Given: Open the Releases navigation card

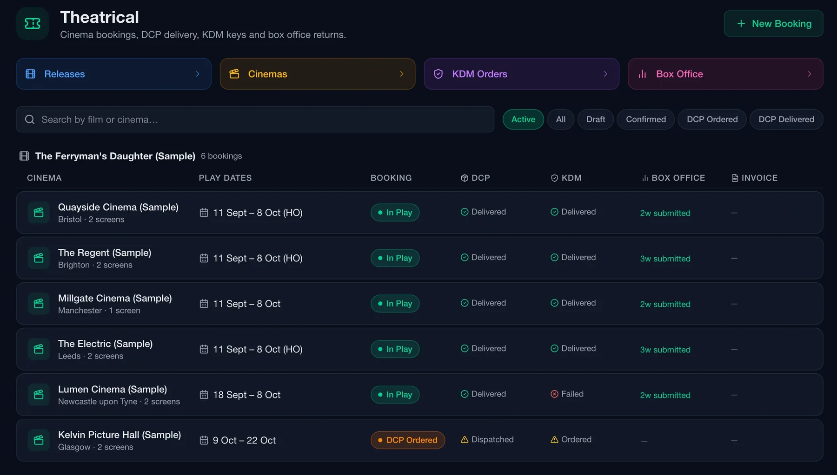Looking at the screenshot, I should point(113,74).
